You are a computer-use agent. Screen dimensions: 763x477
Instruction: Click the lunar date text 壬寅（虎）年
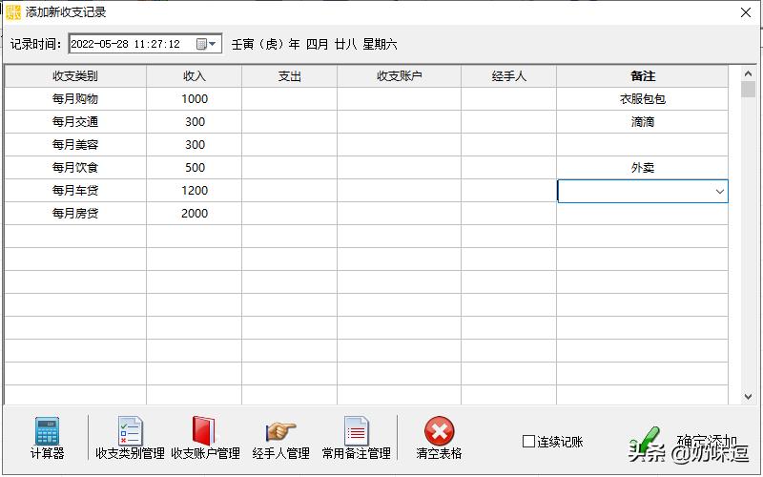click(266, 45)
